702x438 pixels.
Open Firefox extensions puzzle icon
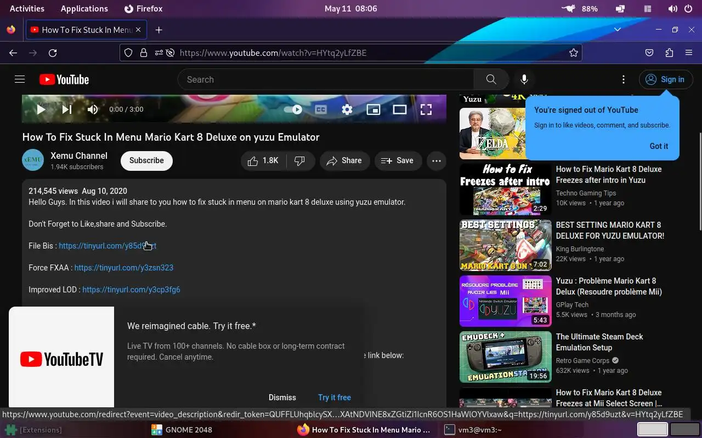[669, 53]
